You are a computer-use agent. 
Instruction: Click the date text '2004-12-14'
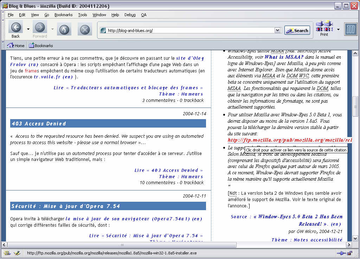click(x=194, y=114)
